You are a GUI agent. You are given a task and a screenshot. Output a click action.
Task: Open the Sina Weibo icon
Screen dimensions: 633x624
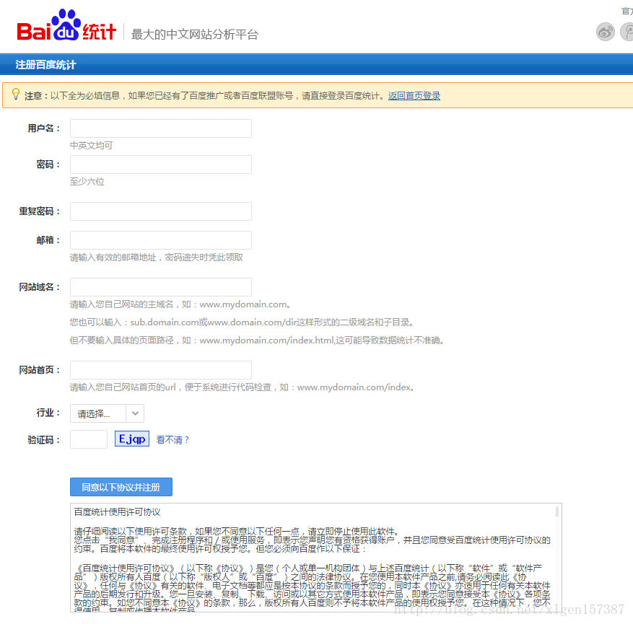click(x=605, y=32)
